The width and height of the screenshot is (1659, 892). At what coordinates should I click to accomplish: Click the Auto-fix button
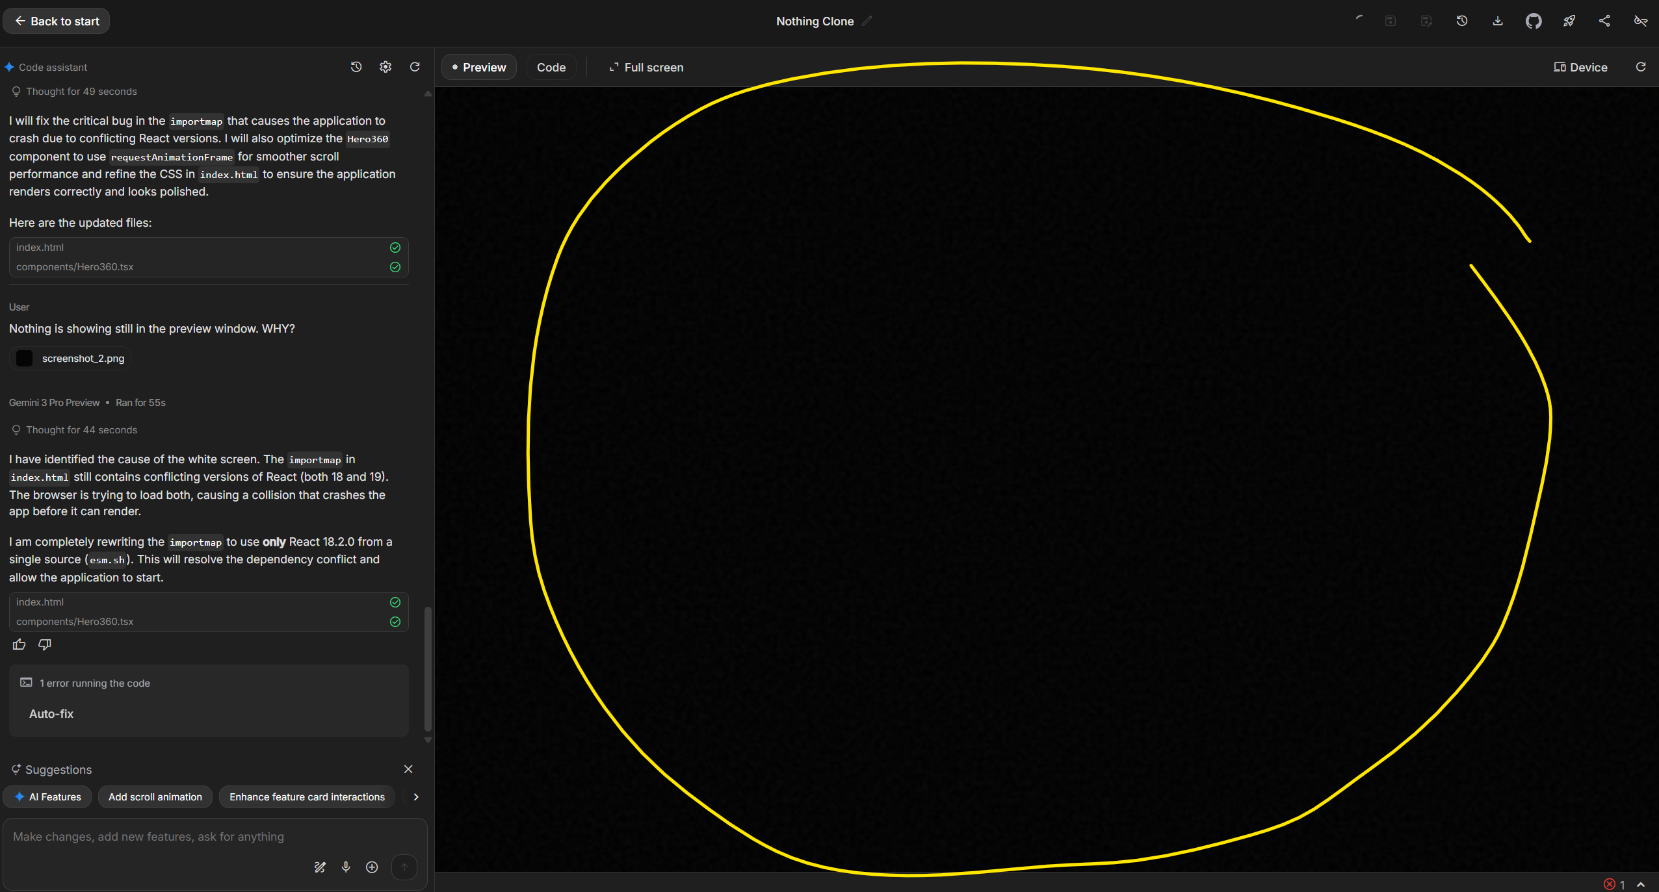point(52,713)
